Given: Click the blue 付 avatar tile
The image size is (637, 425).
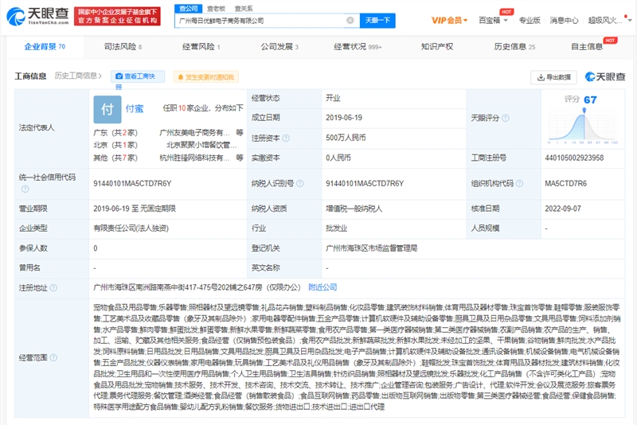Looking at the screenshot, I should [107, 109].
